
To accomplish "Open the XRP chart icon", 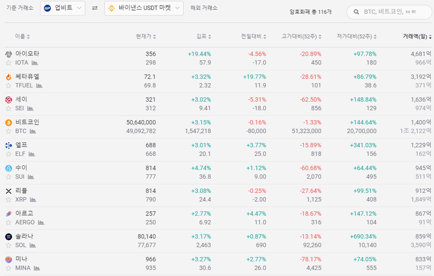I will 33,200.
